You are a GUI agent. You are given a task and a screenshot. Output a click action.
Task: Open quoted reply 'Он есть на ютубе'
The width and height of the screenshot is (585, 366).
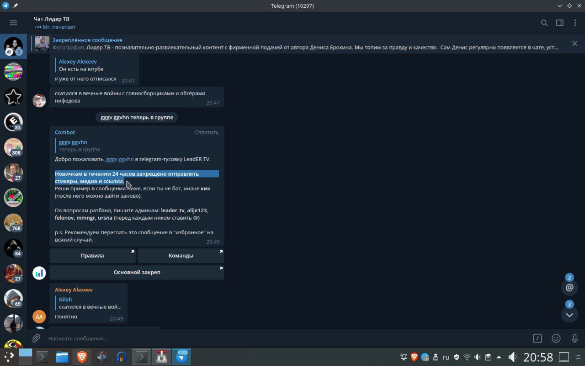(x=95, y=65)
